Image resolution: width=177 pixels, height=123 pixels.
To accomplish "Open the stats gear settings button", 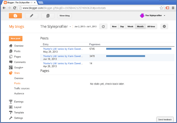I will coord(164,26).
